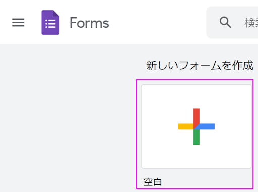Viewport: 258px width, 192px height.
Task: Open the hamburger main menu
Action: [18, 23]
